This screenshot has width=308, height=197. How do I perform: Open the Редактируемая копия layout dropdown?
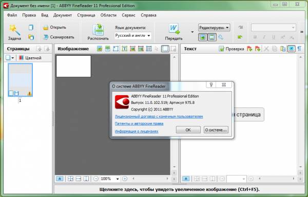click(x=214, y=28)
